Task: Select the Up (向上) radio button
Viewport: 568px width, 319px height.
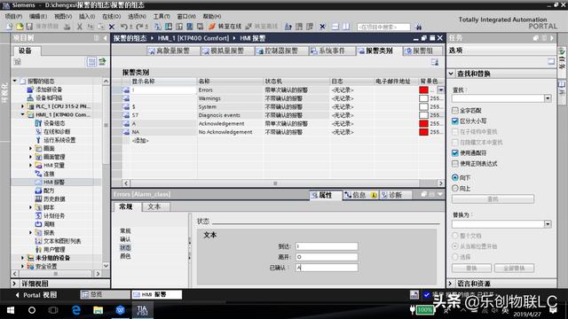Action: [455, 188]
